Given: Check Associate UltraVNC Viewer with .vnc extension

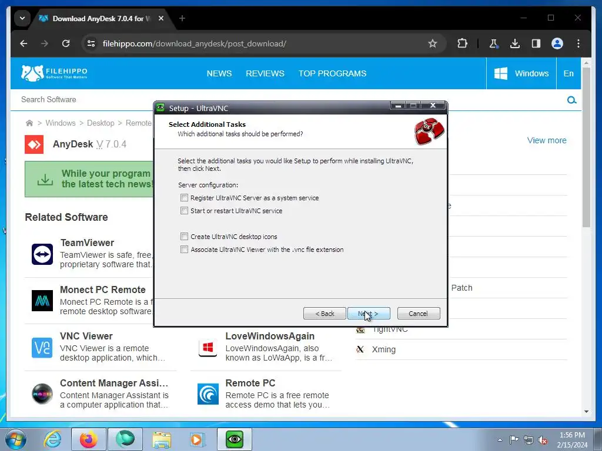Looking at the screenshot, I should [184, 250].
